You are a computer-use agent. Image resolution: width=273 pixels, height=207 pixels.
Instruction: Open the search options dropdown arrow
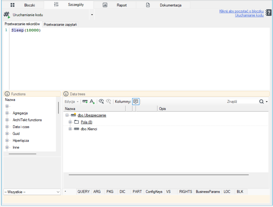[x=266, y=102]
